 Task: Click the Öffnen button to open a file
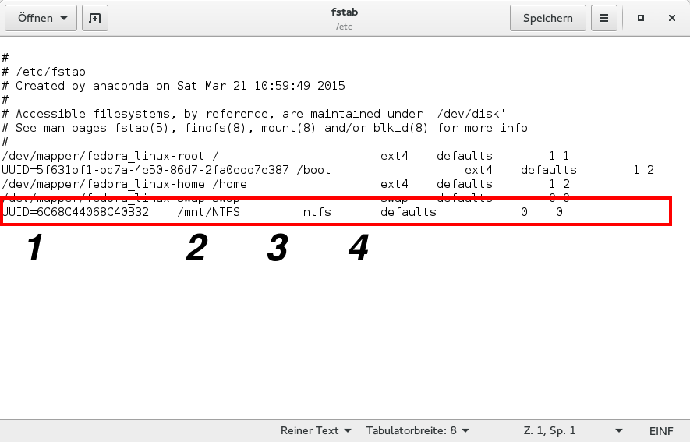tap(42, 18)
